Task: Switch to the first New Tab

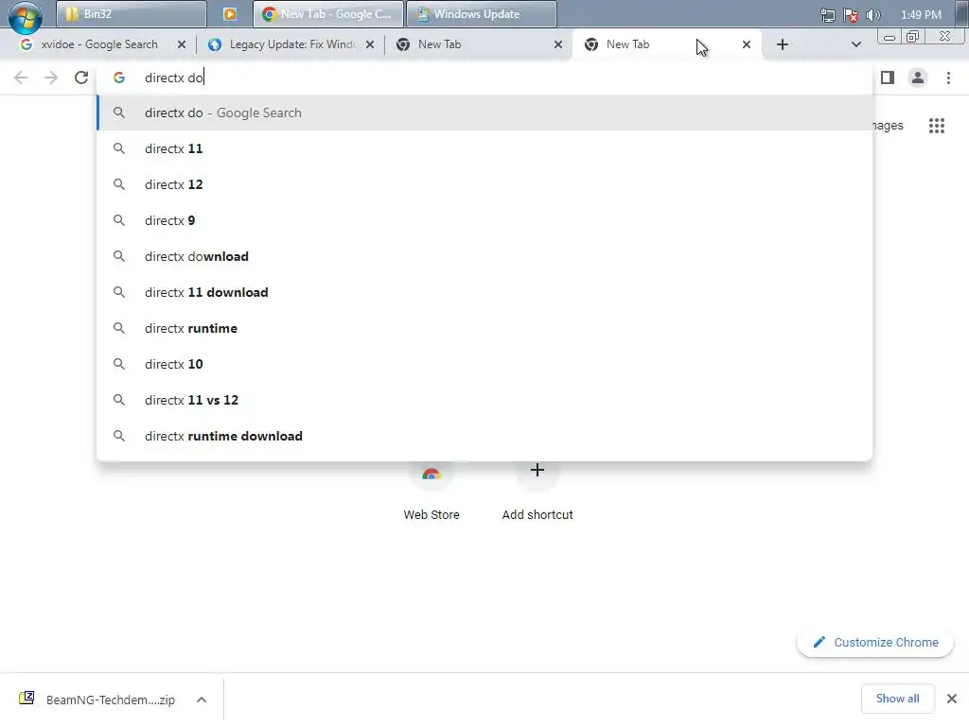Action: coord(479,44)
